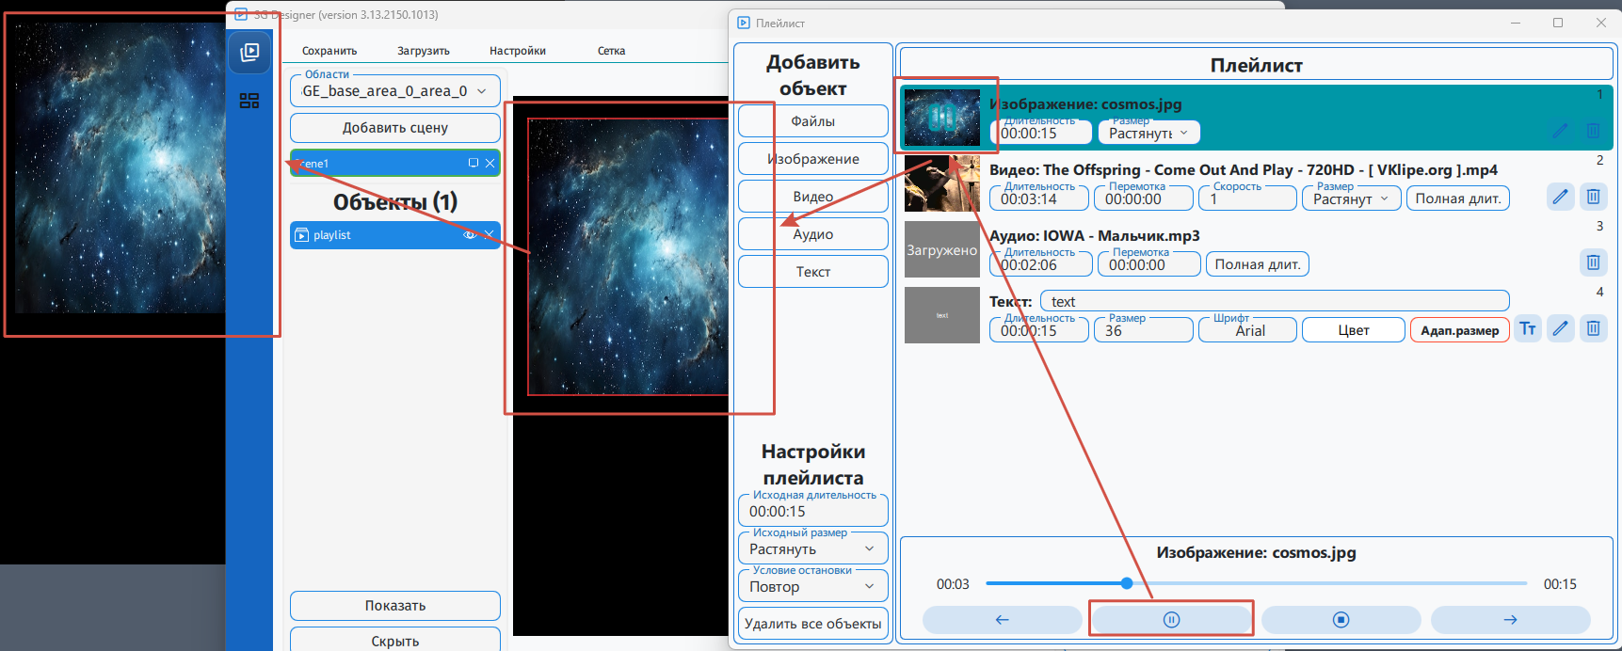Pause playback of cosmos.jpg
This screenshot has width=1622, height=651.
point(1171,619)
